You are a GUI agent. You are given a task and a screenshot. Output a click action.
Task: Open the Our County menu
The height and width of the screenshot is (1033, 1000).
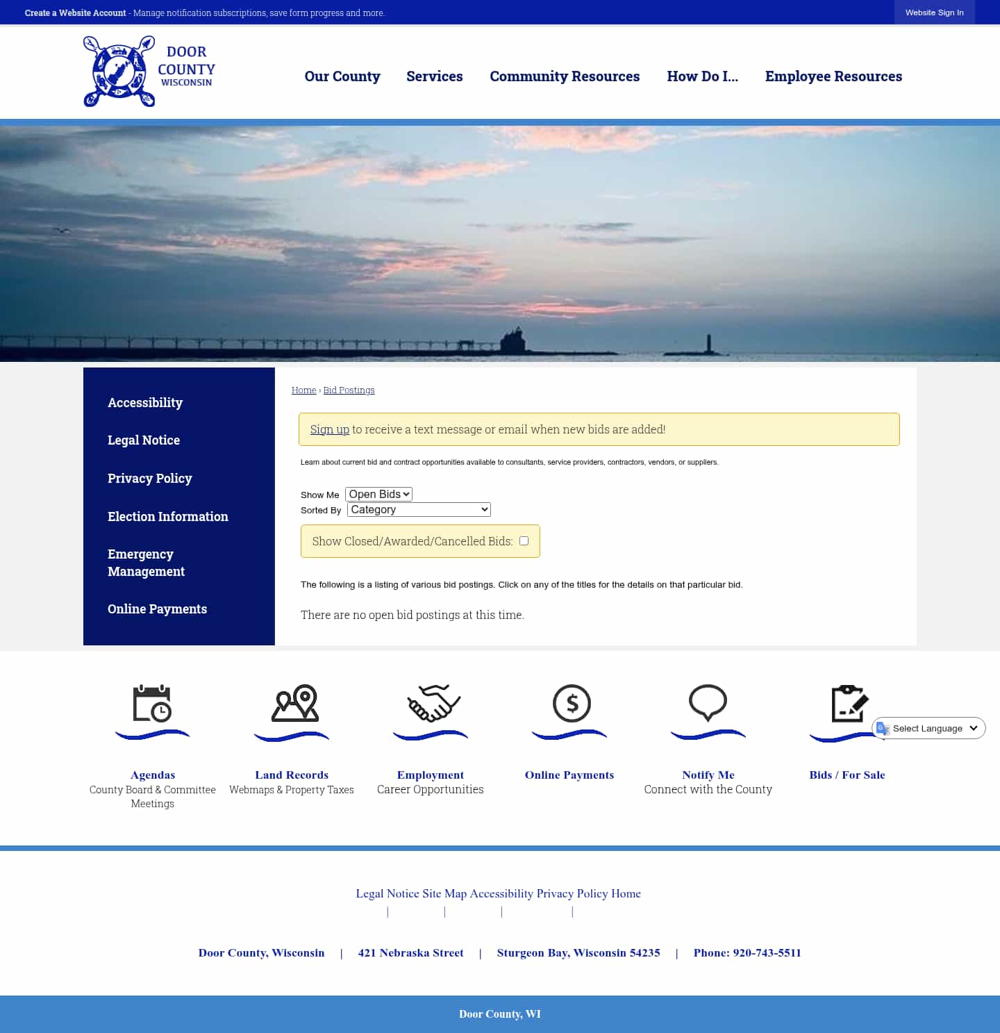tap(342, 76)
